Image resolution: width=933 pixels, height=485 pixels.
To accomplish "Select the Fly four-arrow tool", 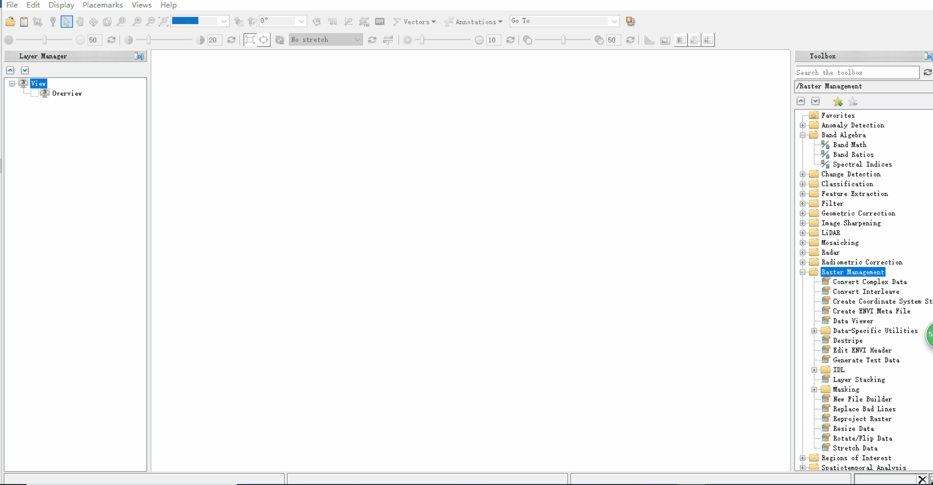I will pyautogui.click(x=93, y=22).
